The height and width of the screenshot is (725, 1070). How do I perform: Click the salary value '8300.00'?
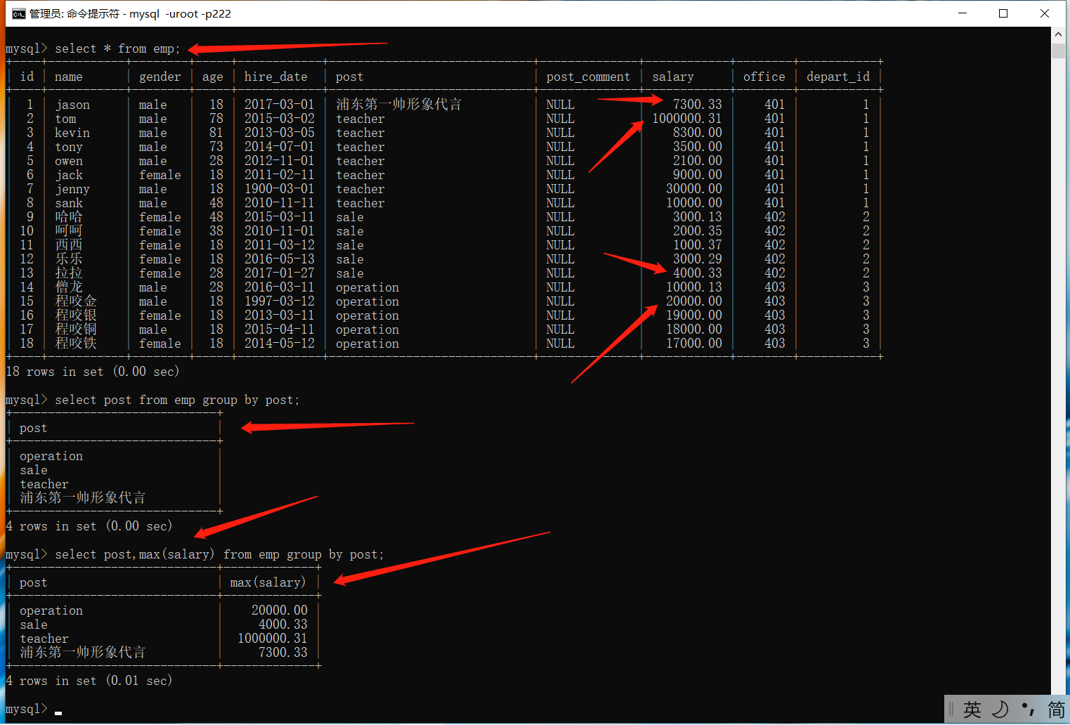698,133
